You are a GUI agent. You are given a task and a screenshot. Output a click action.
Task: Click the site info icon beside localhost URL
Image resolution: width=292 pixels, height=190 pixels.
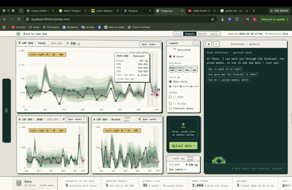pyautogui.click(x=28, y=19)
